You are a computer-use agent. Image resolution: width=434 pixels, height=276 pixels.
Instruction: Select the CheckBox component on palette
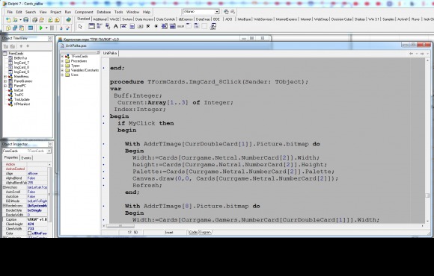click(x=148, y=27)
